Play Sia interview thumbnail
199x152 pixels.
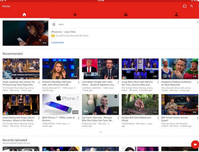pyautogui.click(x=100, y=105)
